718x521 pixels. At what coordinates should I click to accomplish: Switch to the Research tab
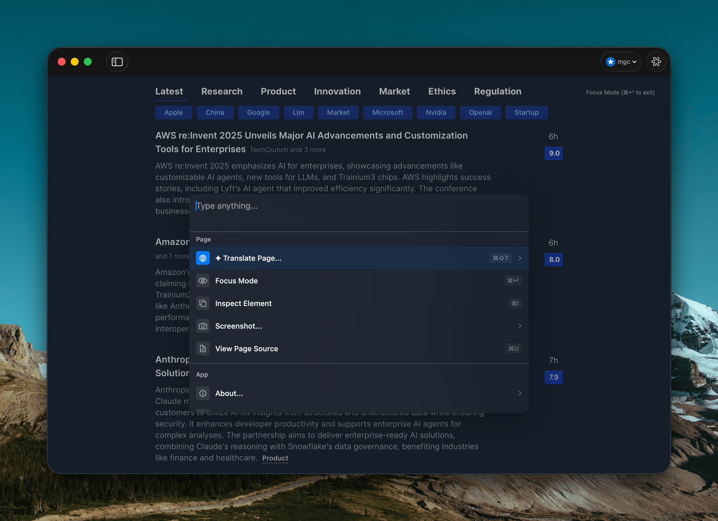(222, 91)
